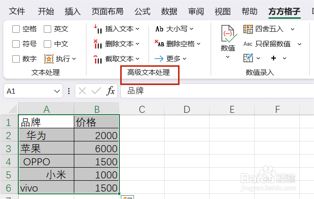
Task: Open the 文件 menu tab
Action: click(17, 11)
